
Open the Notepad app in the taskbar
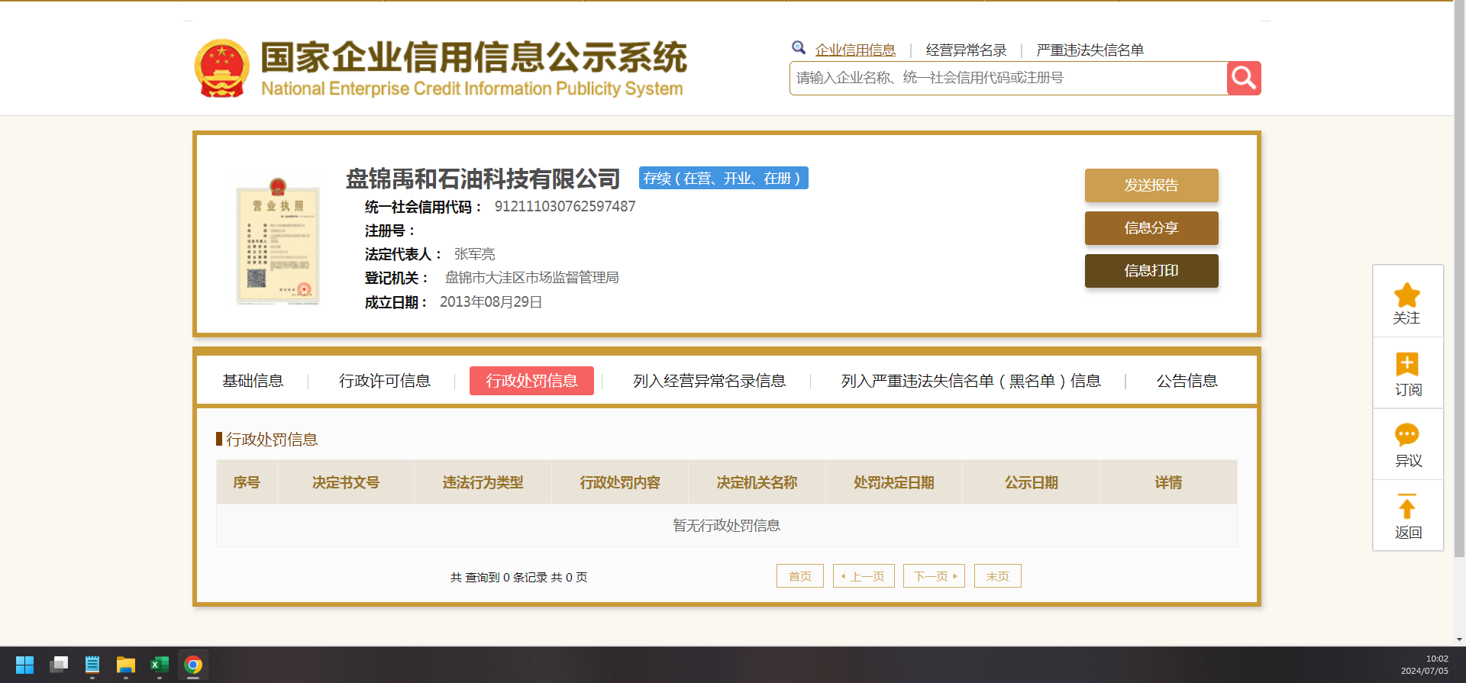click(92, 665)
